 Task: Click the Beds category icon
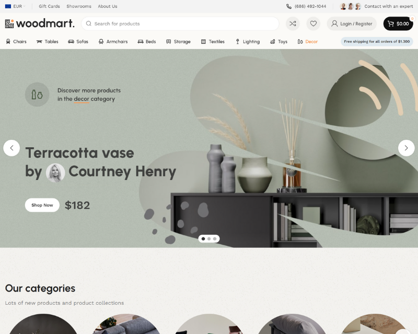point(141,42)
